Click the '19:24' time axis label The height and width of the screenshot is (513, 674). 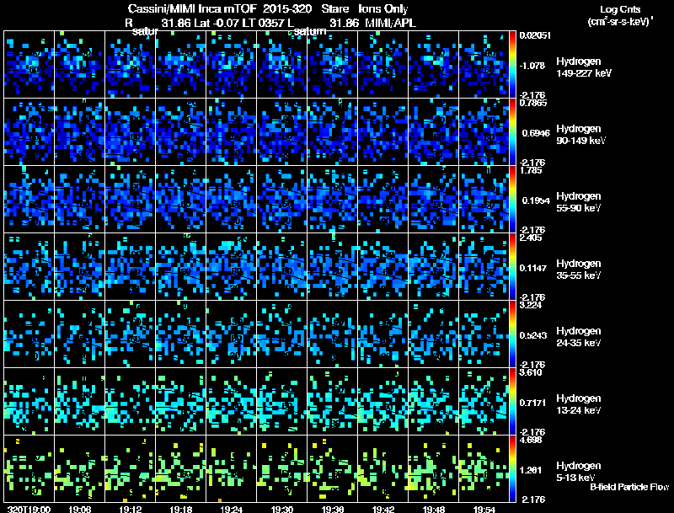(231, 510)
